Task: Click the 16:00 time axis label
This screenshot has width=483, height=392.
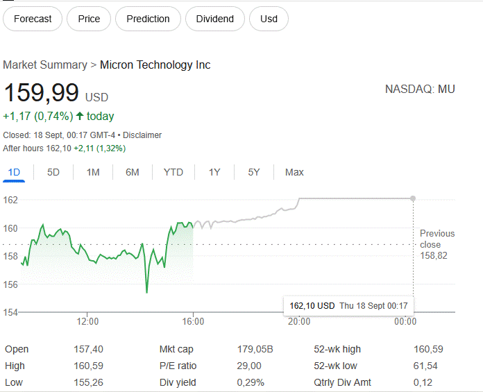Action: click(193, 321)
